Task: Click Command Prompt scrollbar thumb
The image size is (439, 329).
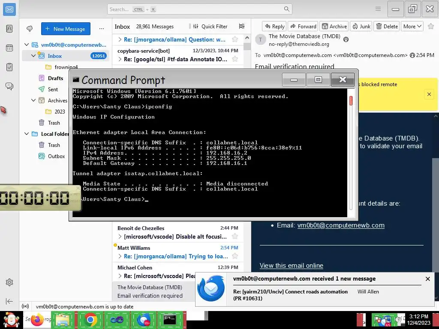Action: tap(351, 100)
